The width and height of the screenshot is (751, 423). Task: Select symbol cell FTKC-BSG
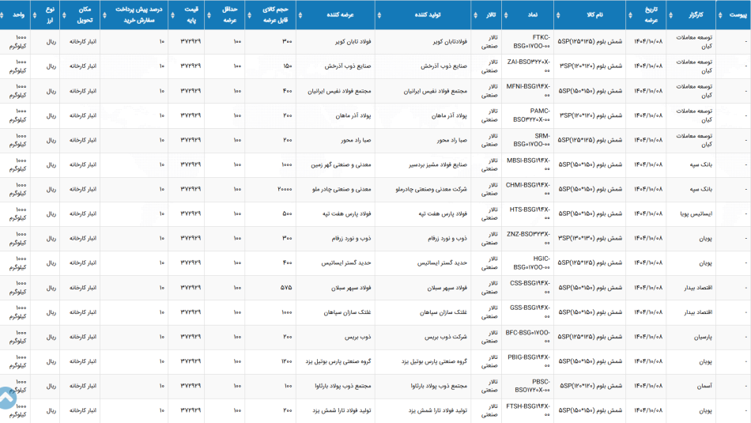pyautogui.click(x=531, y=42)
